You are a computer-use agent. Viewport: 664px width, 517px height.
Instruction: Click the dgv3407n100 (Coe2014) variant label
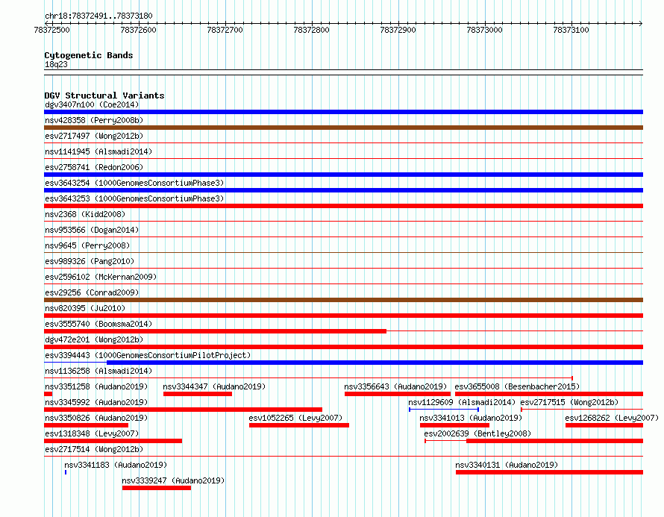click(92, 104)
